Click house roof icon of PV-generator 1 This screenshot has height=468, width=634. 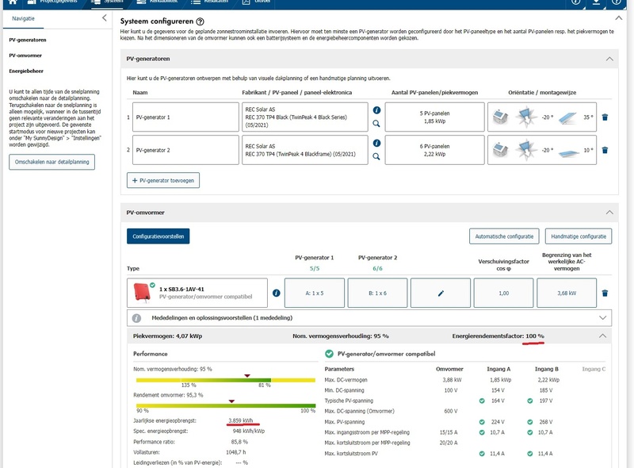[500, 117]
